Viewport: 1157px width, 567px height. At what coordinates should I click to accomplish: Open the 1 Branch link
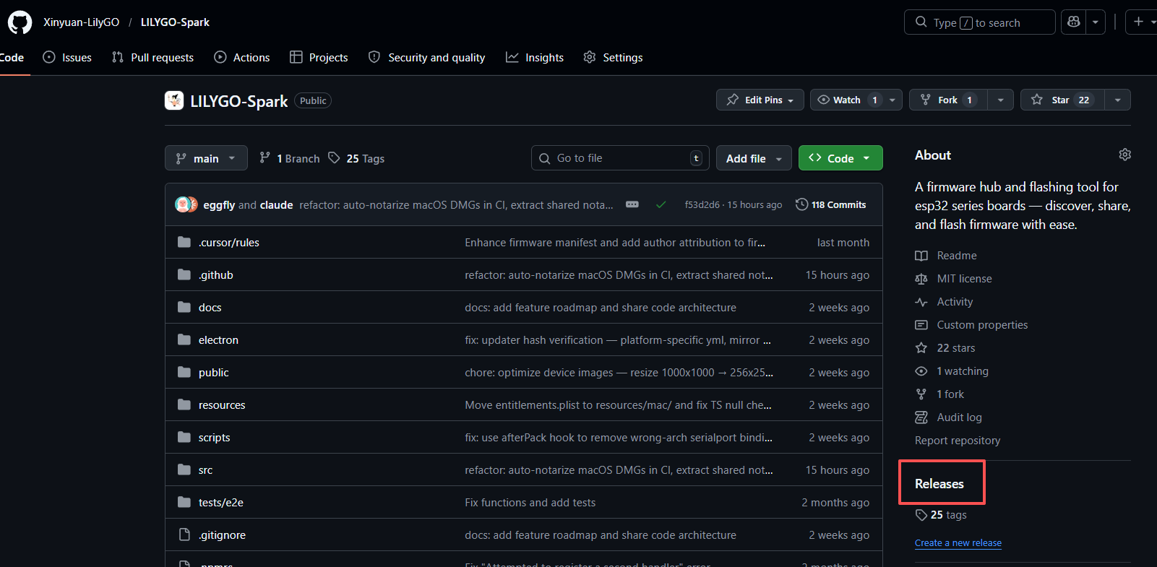289,158
